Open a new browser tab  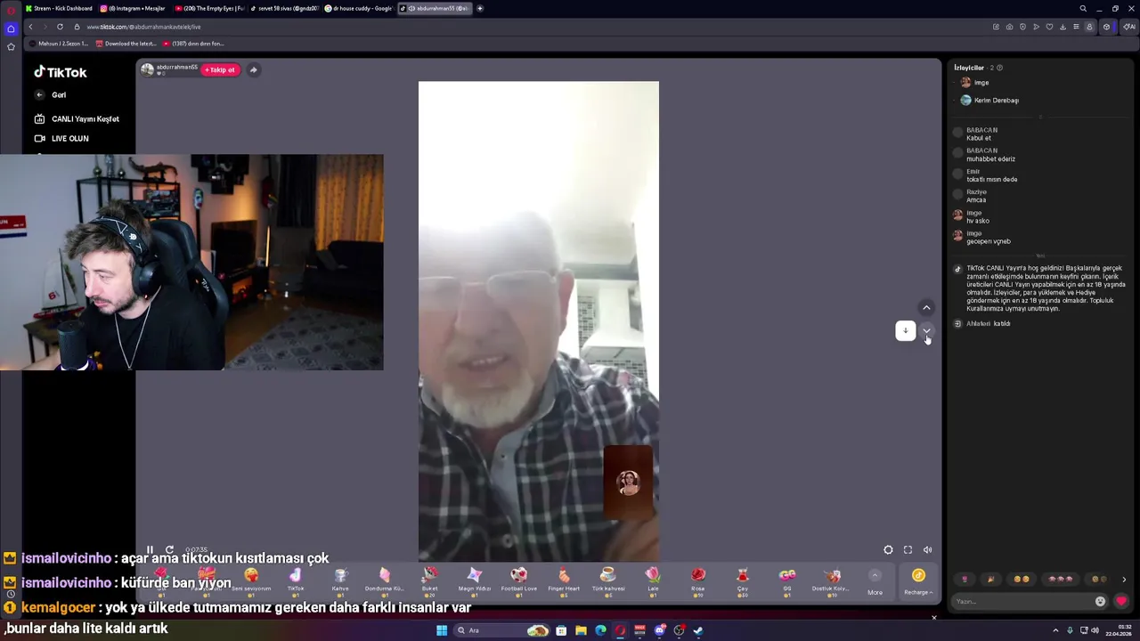pyautogui.click(x=480, y=8)
